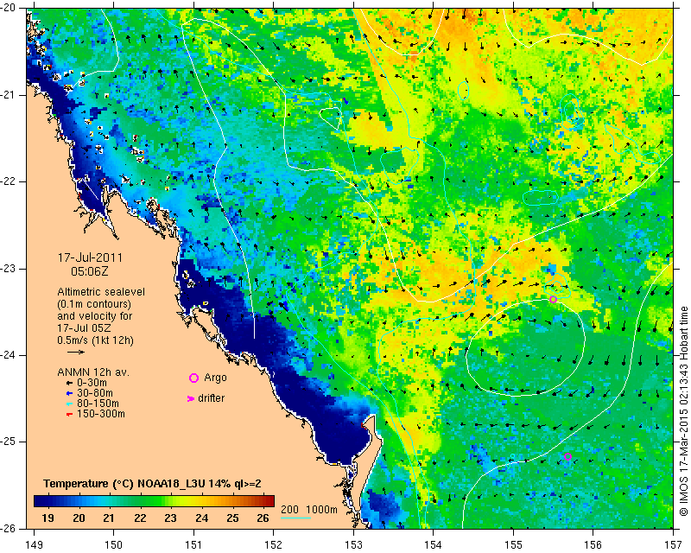Click the '0.5m/s (1kt 12h)' text
This screenshot has width=691, height=553.
coord(95,340)
